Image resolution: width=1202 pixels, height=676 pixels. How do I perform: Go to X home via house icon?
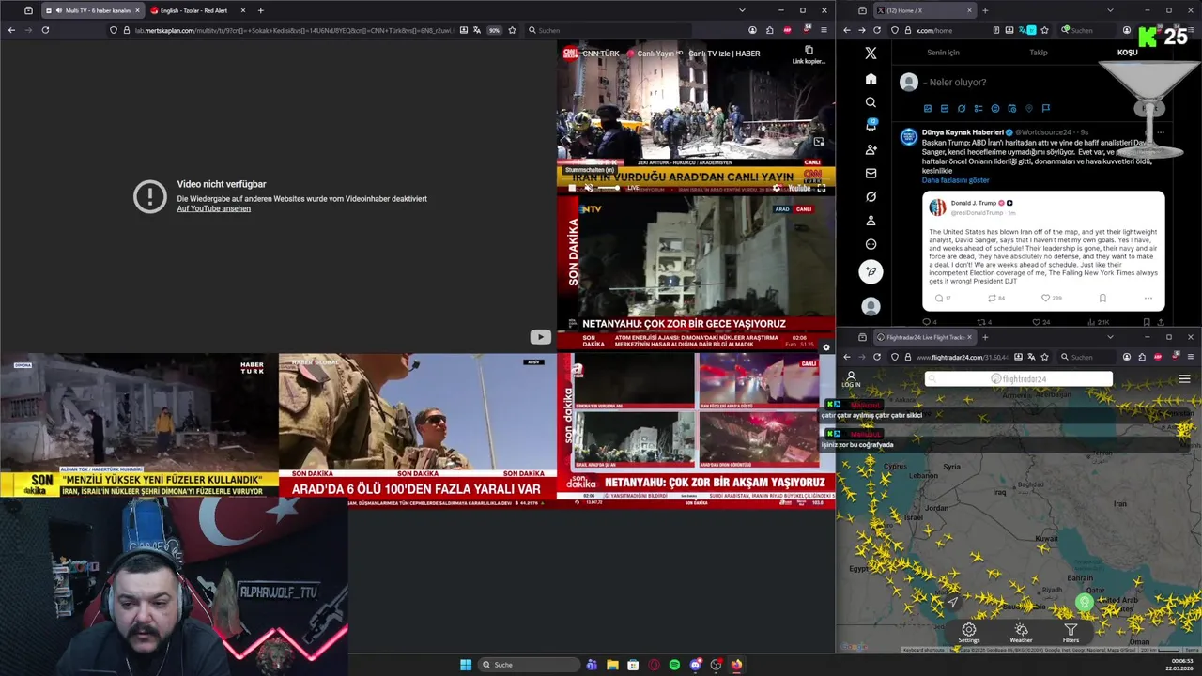point(871,79)
